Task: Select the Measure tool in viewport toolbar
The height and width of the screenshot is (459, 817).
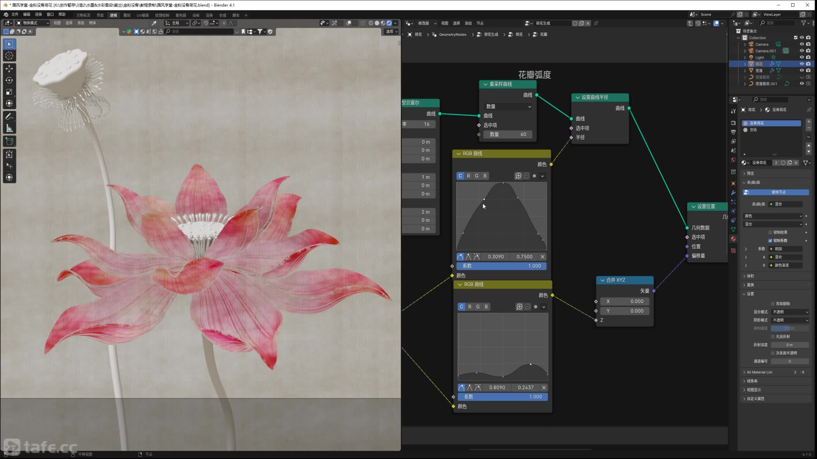Action: coord(9,128)
